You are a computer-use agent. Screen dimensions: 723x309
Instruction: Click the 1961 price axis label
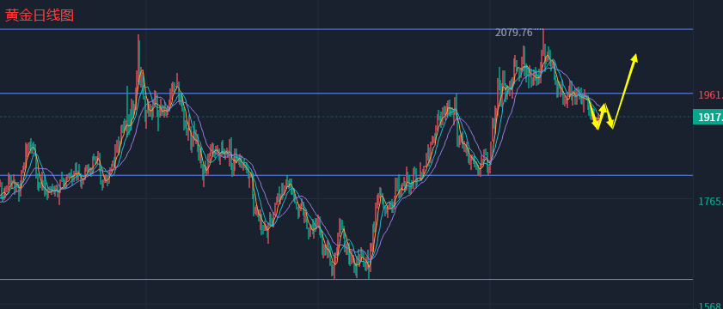710,95
